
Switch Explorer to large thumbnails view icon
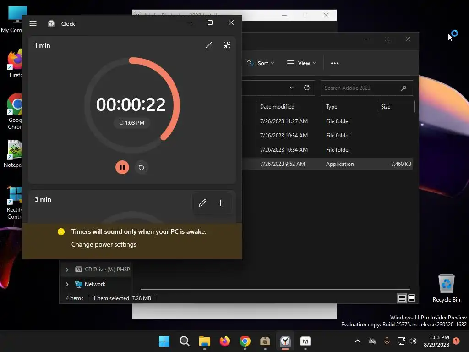point(412,298)
